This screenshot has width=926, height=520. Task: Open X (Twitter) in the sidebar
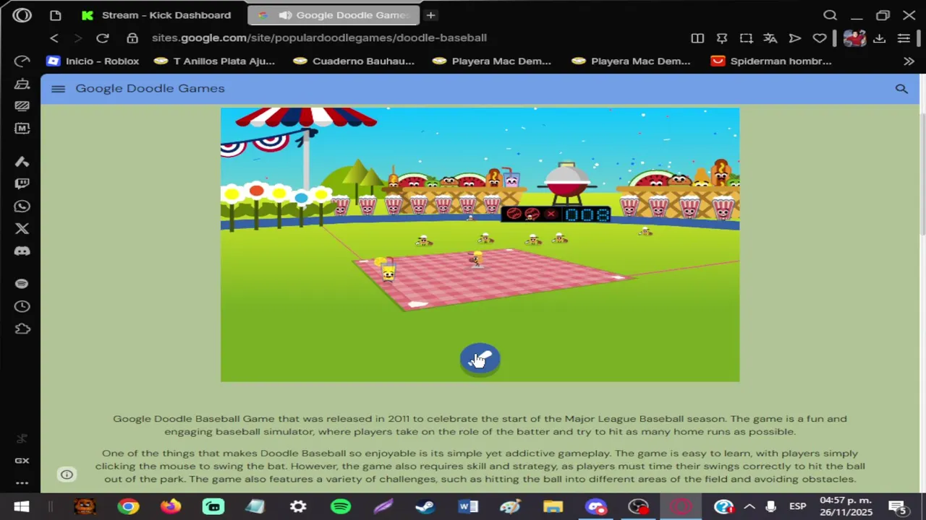pos(22,229)
